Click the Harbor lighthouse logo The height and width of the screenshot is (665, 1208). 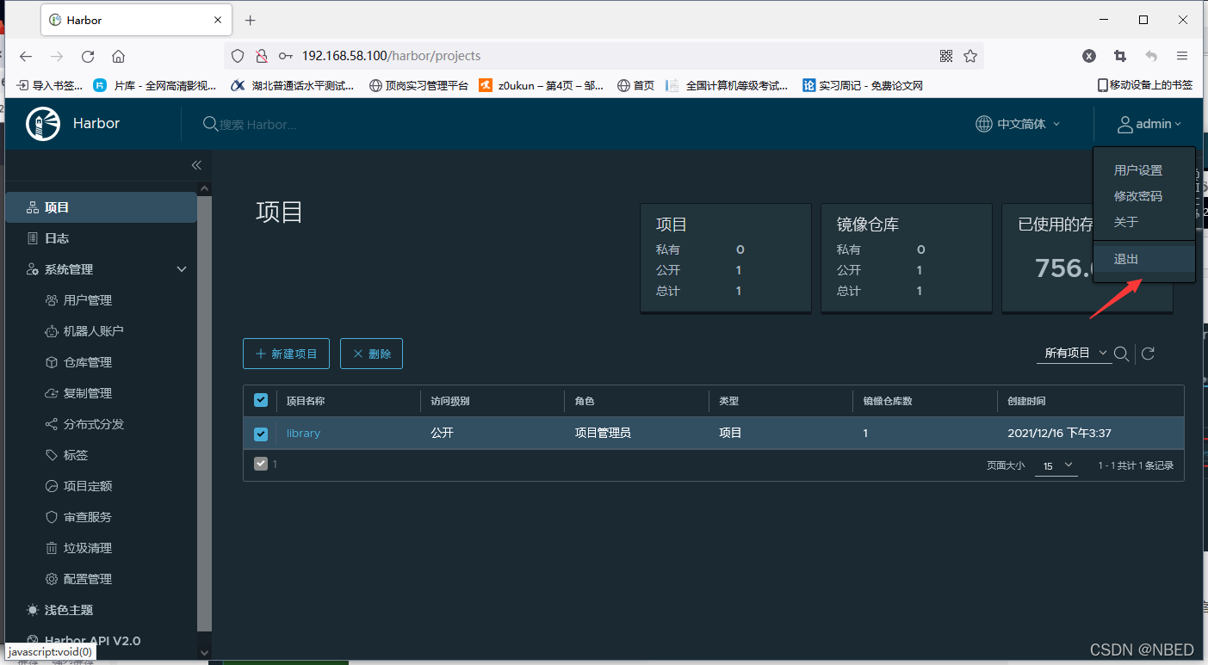[x=43, y=124]
